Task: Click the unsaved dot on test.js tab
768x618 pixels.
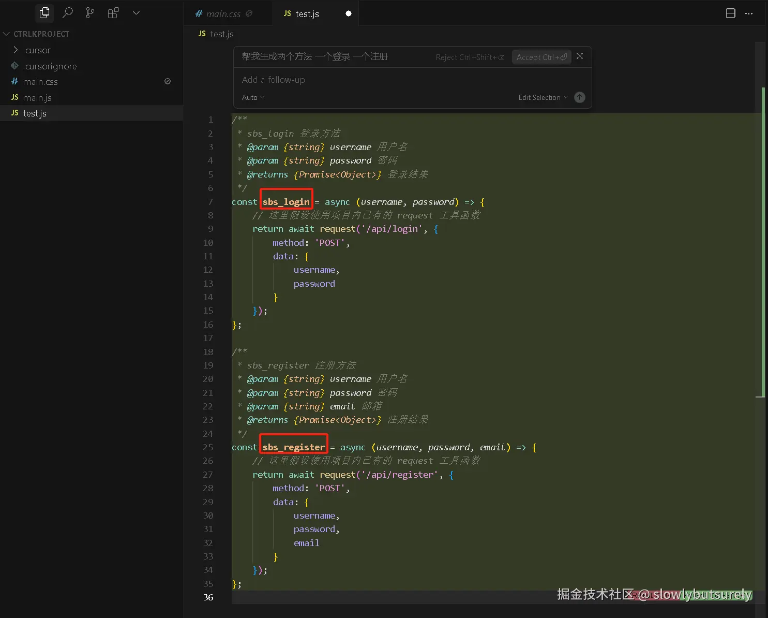Action: click(349, 13)
